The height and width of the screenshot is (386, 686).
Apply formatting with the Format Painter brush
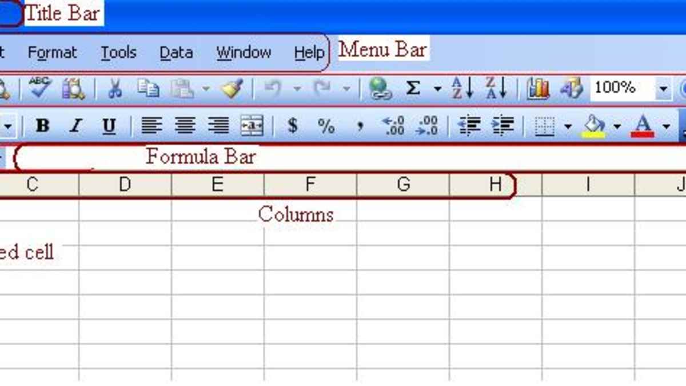tap(232, 87)
